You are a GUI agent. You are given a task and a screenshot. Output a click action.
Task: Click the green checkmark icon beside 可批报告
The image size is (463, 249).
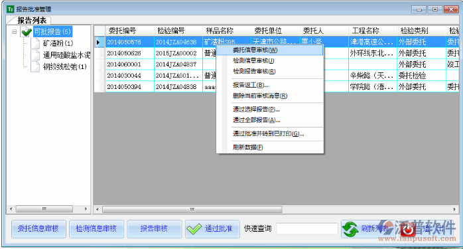coord(27,32)
